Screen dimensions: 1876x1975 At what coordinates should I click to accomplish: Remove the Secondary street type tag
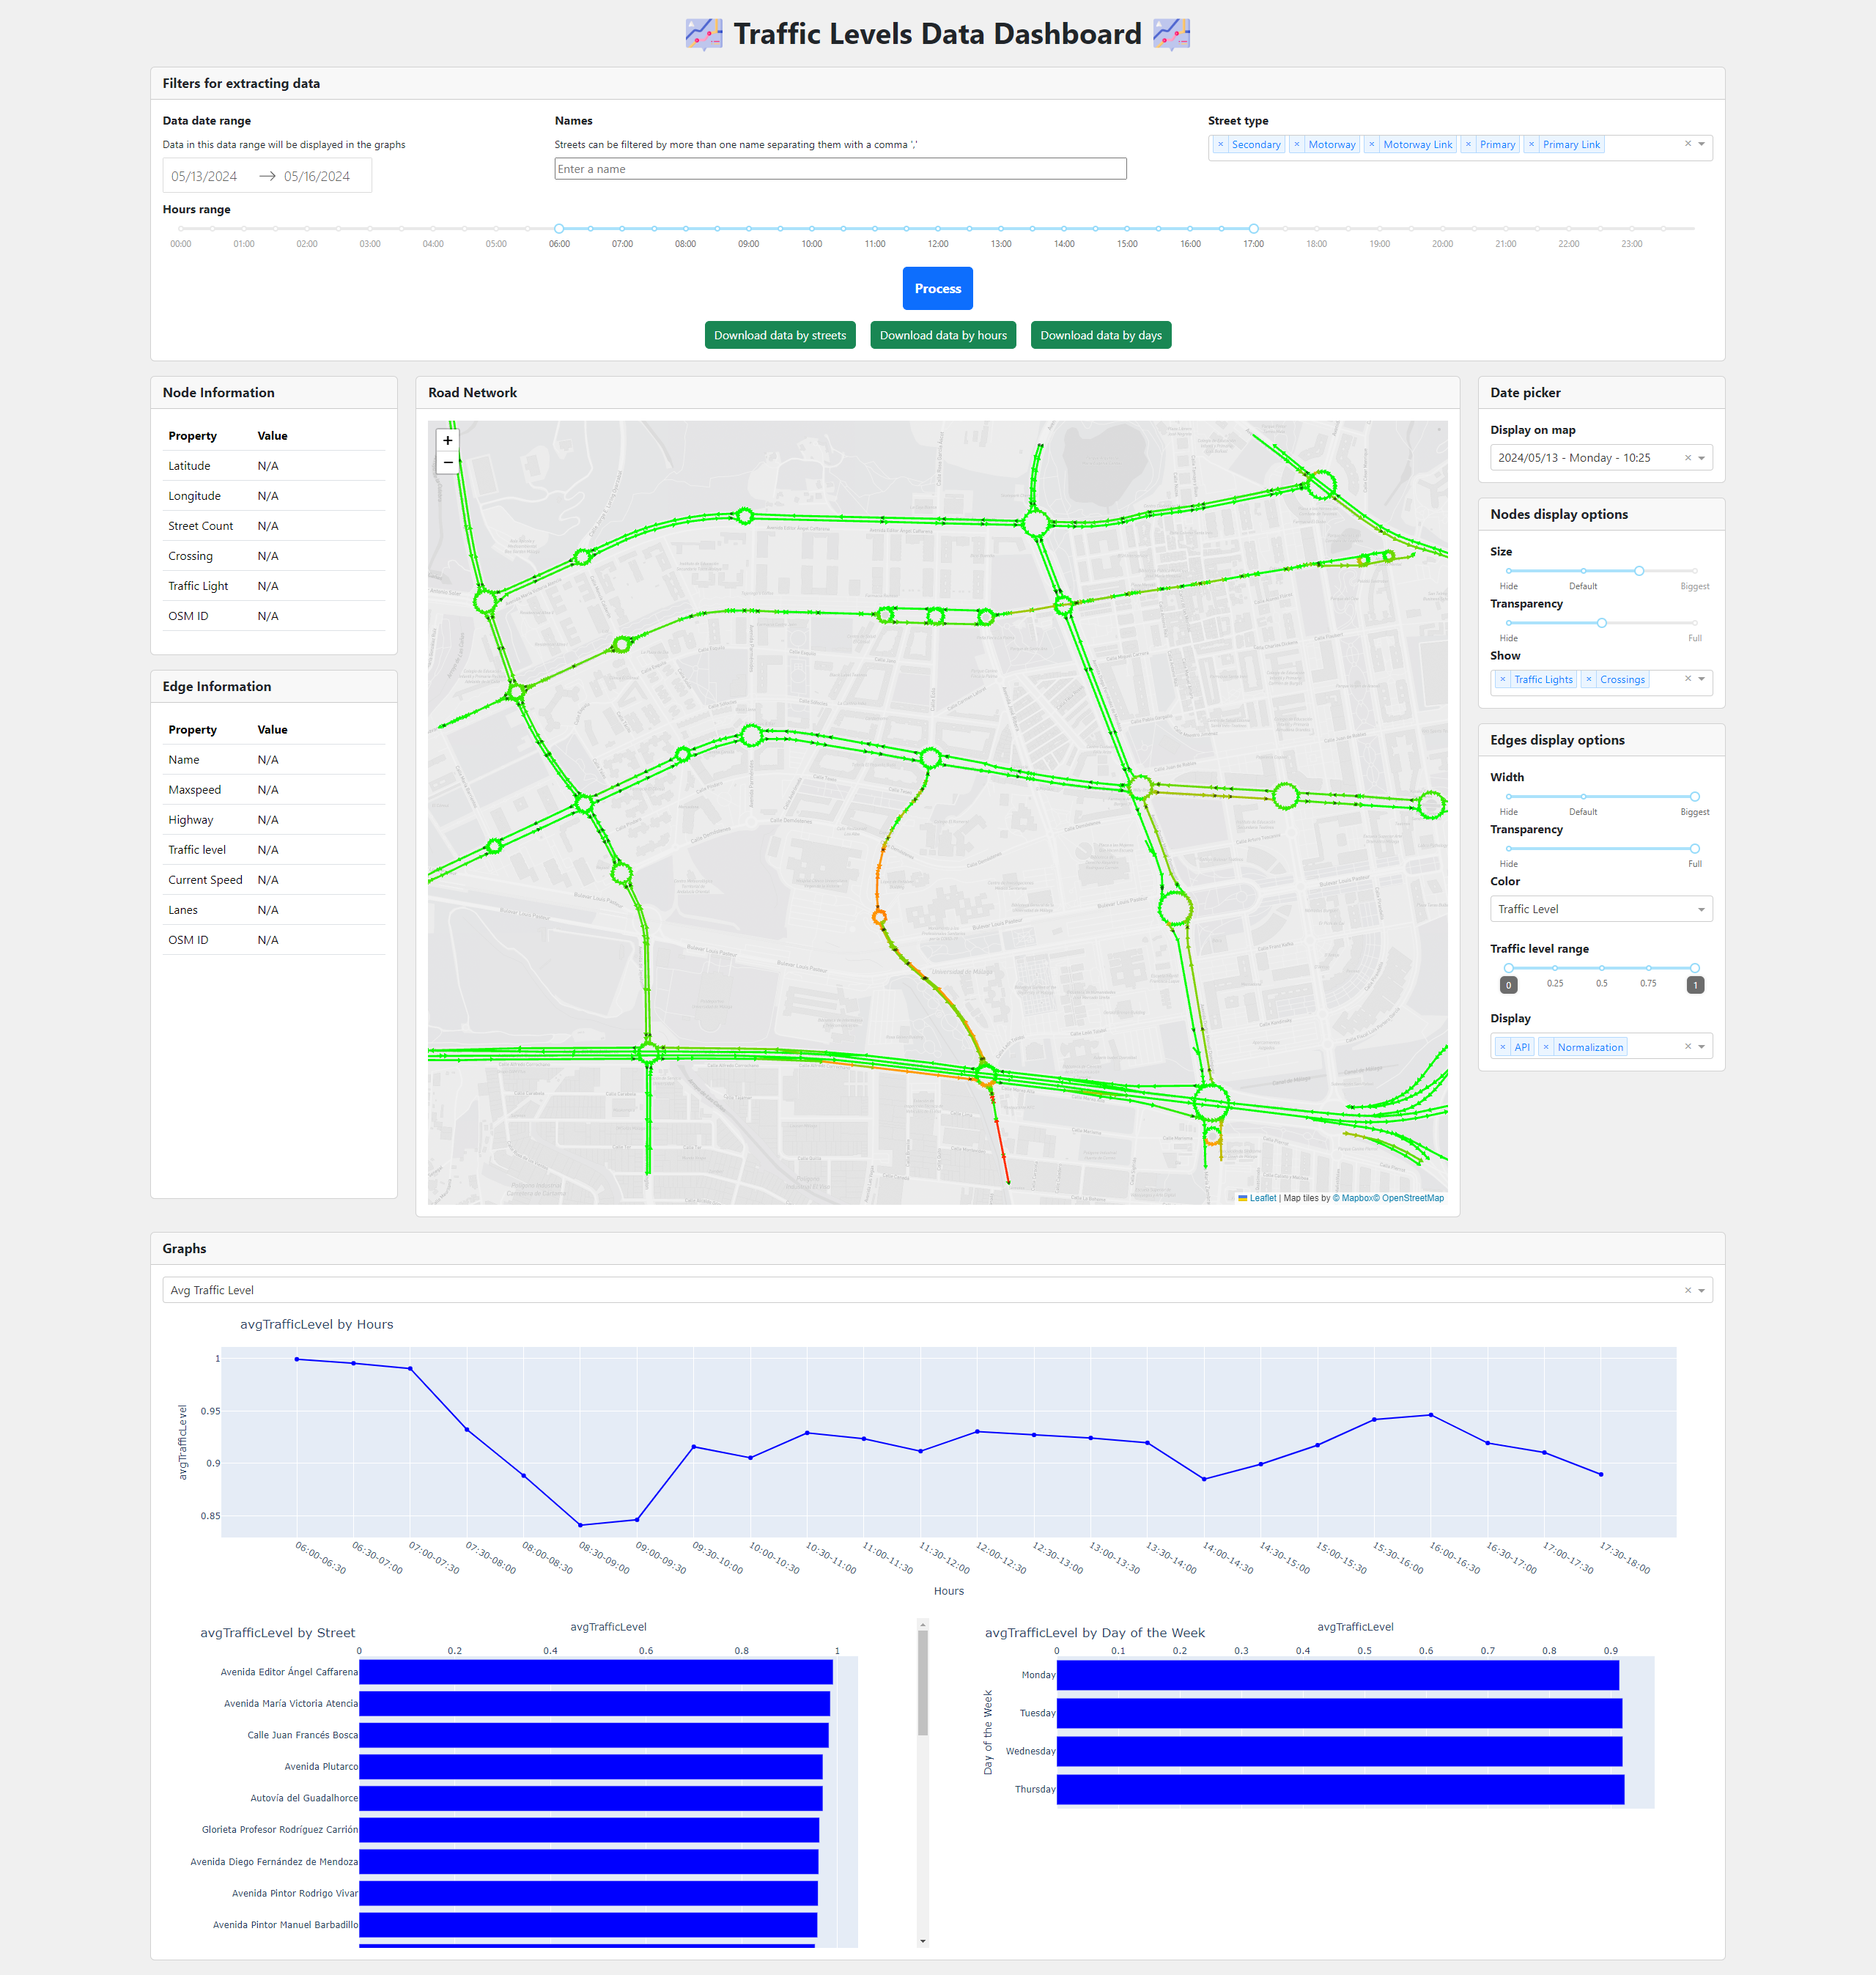click(x=1220, y=145)
